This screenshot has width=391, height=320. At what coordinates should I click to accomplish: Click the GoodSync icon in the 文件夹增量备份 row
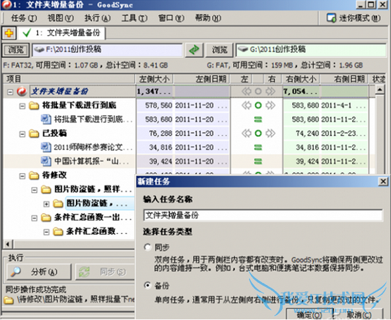[22, 91]
